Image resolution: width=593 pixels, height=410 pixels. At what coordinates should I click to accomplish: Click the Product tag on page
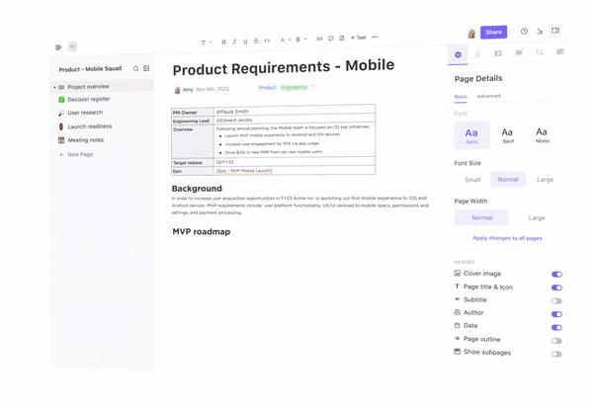(268, 88)
